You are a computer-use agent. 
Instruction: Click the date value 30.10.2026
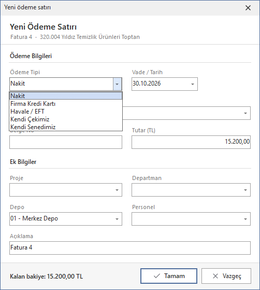click(x=147, y=84)
